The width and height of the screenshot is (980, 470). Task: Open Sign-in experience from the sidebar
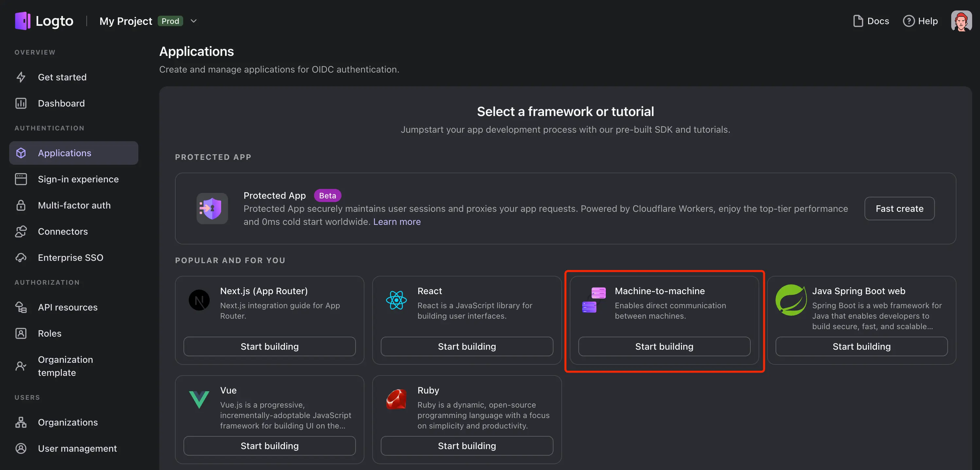(78, 179)
